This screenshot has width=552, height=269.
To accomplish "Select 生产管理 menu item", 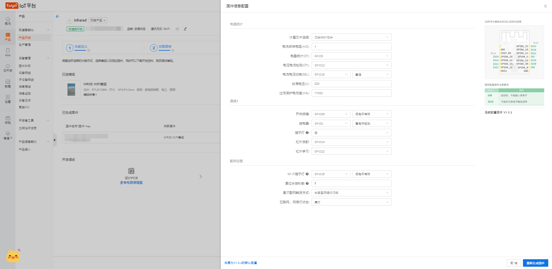I will click(x=25, y=45).
